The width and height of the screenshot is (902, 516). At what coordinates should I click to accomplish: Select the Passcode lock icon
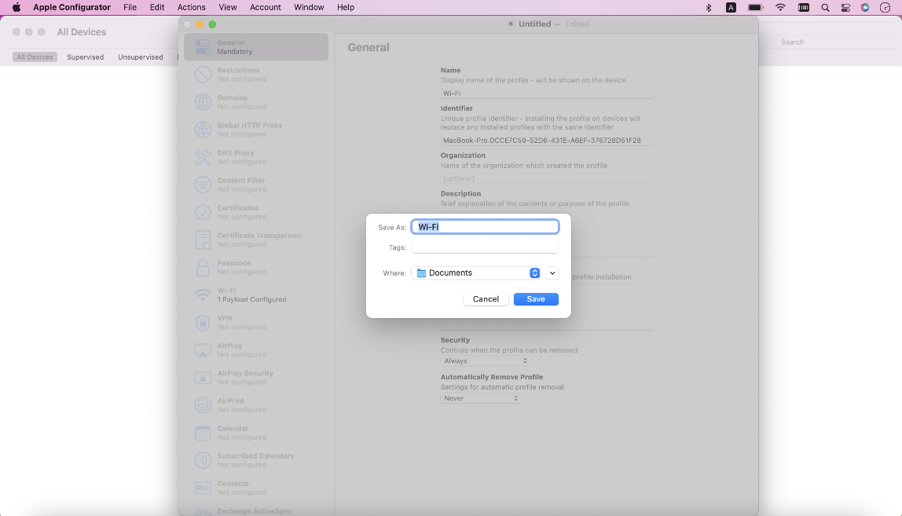[203, 268]
